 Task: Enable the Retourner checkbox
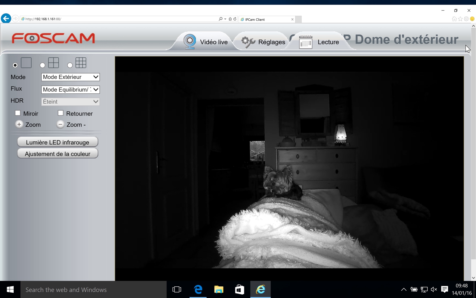click(x=60, y=113)
